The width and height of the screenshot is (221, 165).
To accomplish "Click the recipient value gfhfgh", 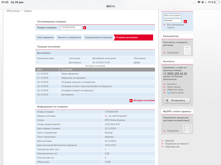I will click(137, 62).
